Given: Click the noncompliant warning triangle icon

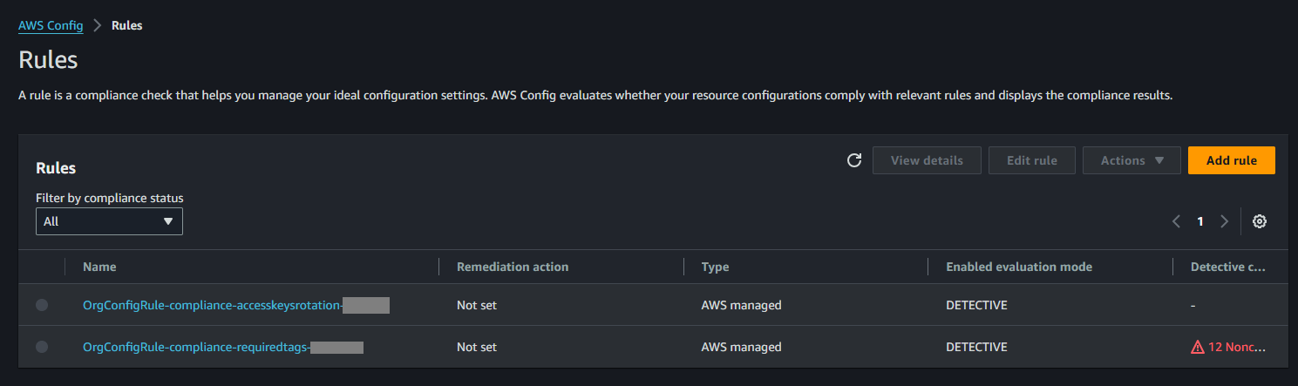Looking at the screenshot, I should (1198, 348).
